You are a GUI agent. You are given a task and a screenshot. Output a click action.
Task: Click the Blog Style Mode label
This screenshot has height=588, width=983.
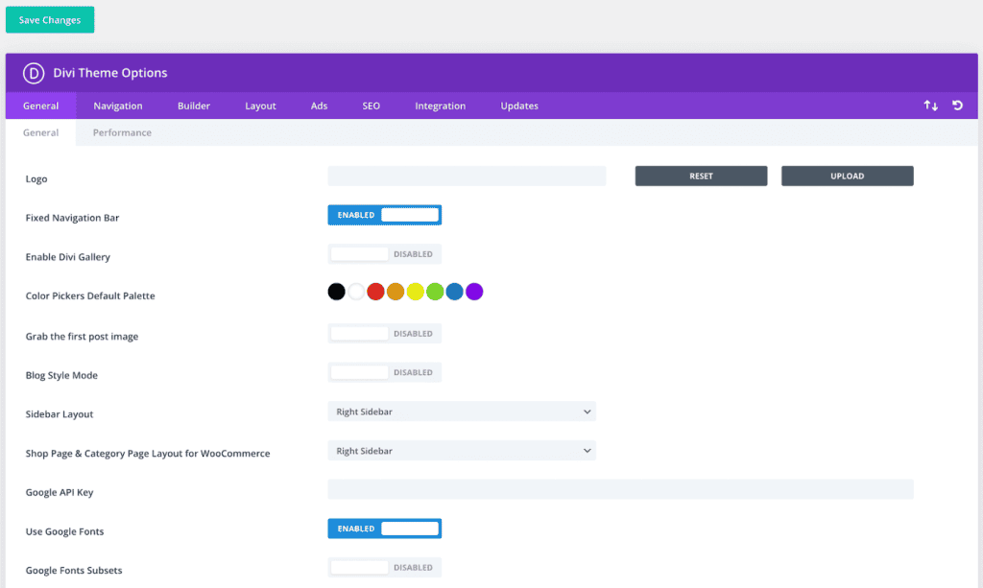[x=61, y=375]
